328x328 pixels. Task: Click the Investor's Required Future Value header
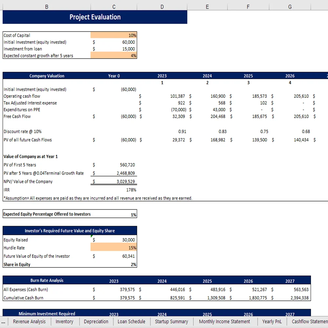point(70,231)
